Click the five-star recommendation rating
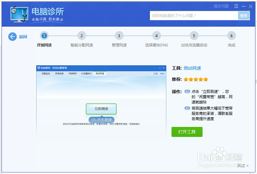Screen dimensions: 257x174 (196, 80)
